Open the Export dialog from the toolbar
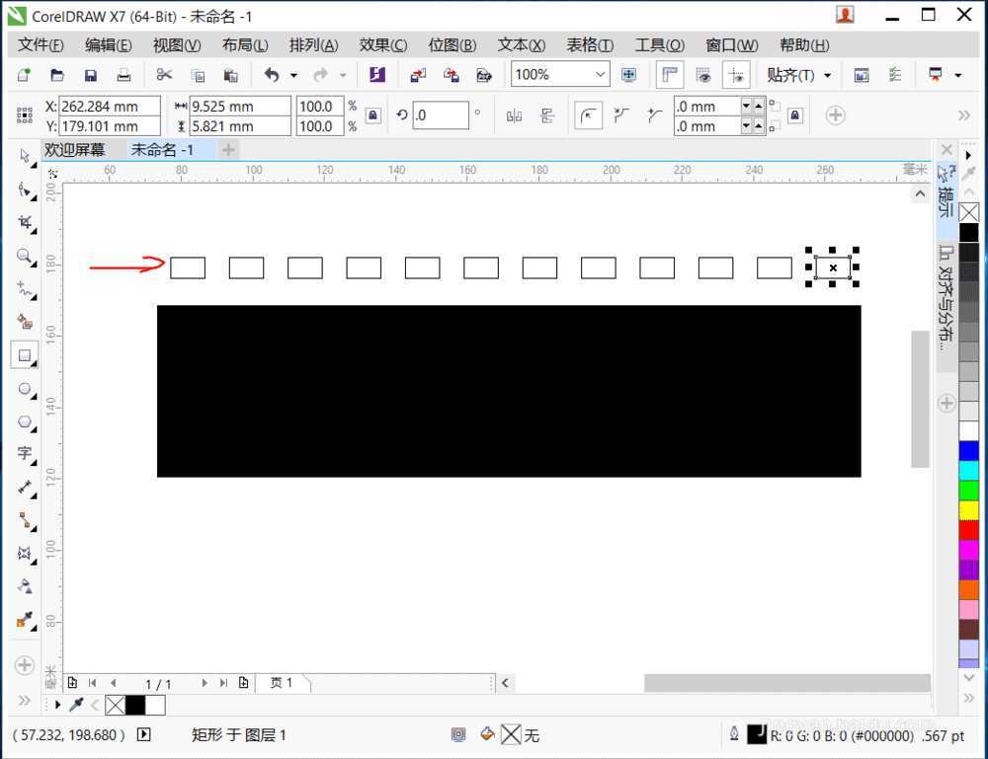This screenshot has height=759, width=988. [x=452, y=75]
